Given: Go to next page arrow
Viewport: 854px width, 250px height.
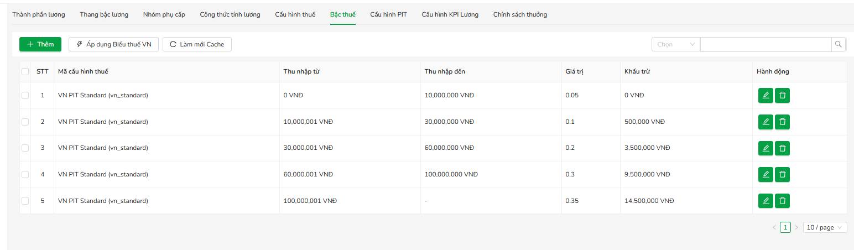Looking at the screenshot, I should [x=796, y=227].
